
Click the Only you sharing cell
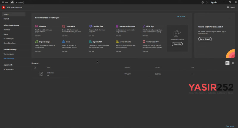(x=128, y=74)
